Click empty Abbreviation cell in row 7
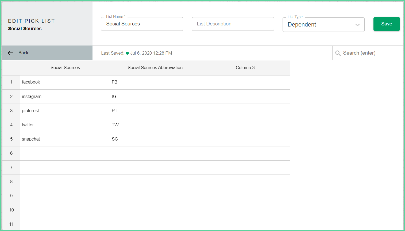Image resolution: width=405 pixels, height=231 pixels. (155, 168)
